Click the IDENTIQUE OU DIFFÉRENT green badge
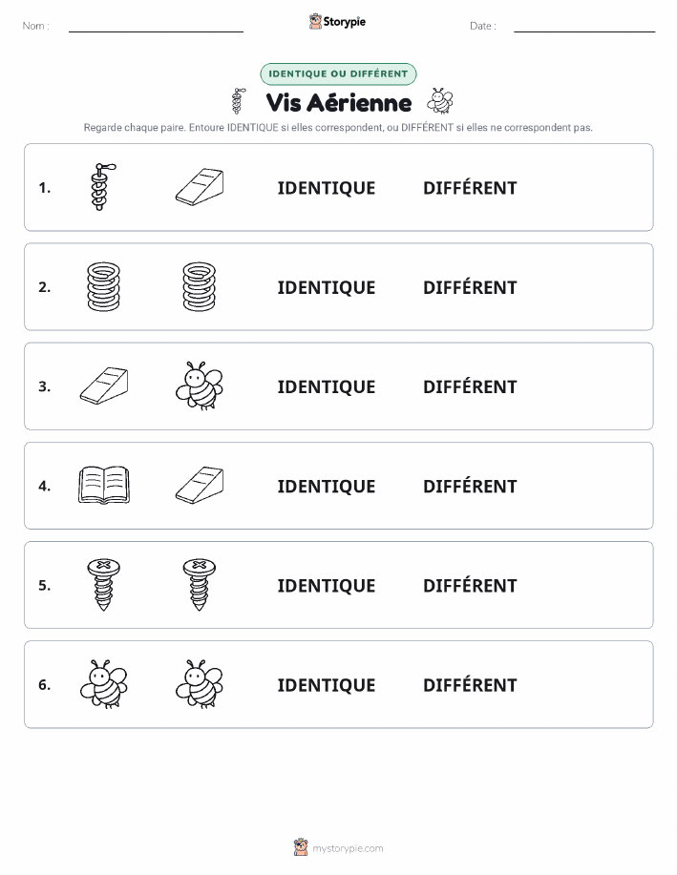 (x=338, y=73)
